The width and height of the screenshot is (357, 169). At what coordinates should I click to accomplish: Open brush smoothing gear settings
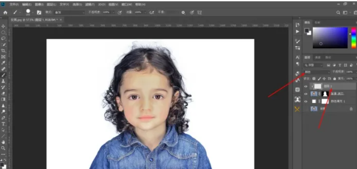tap(183, 13)
